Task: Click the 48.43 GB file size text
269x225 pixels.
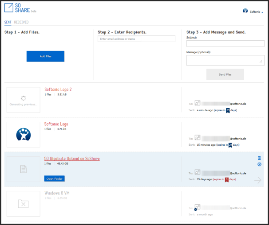Action: pos(63,163)
